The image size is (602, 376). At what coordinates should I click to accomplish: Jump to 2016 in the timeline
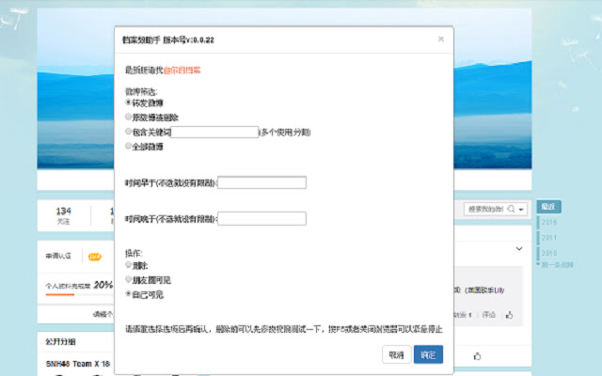tap(549, 222)
